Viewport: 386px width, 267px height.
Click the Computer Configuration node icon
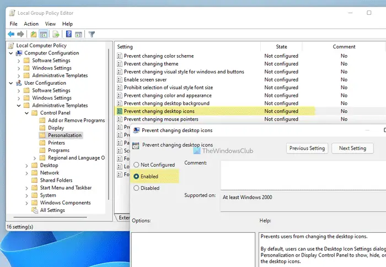pyautogui.click(x=19, y=53)
